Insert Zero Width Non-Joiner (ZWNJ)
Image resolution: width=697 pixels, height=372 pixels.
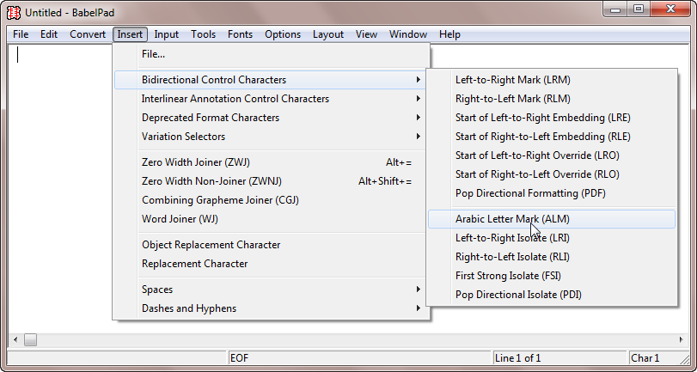(270, 181)
